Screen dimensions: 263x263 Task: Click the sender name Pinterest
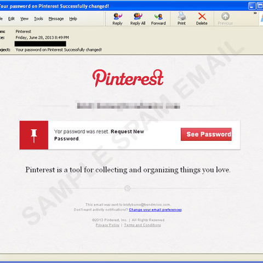(x=24, y=31)
